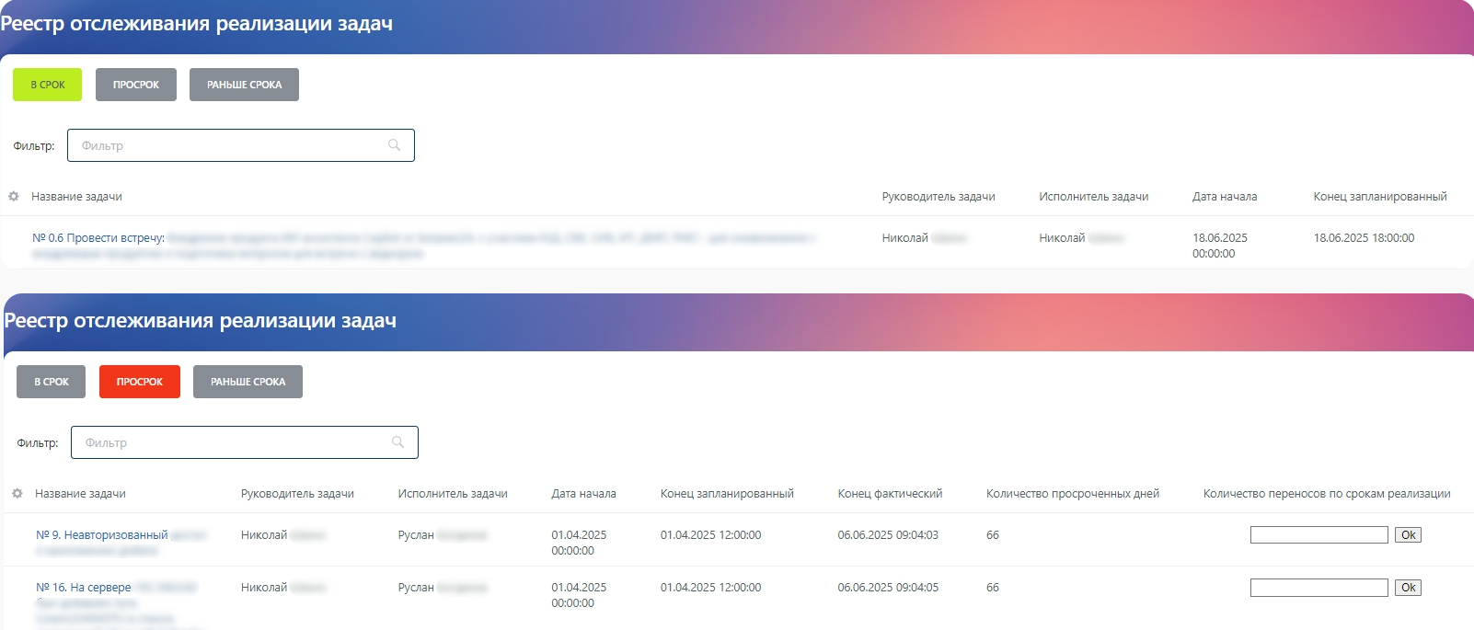
Task: Focus the upper Фильтр input field
Action: click(x=241, y=145)
